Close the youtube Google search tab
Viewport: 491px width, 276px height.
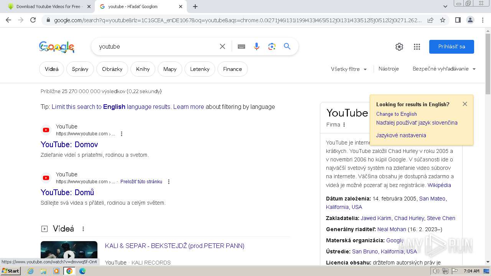(x=181, y=7)
